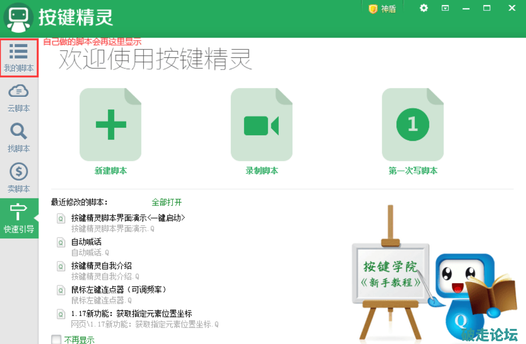Open recent script 鼠标左键连点器（可调频率）

tap(119, 290)
